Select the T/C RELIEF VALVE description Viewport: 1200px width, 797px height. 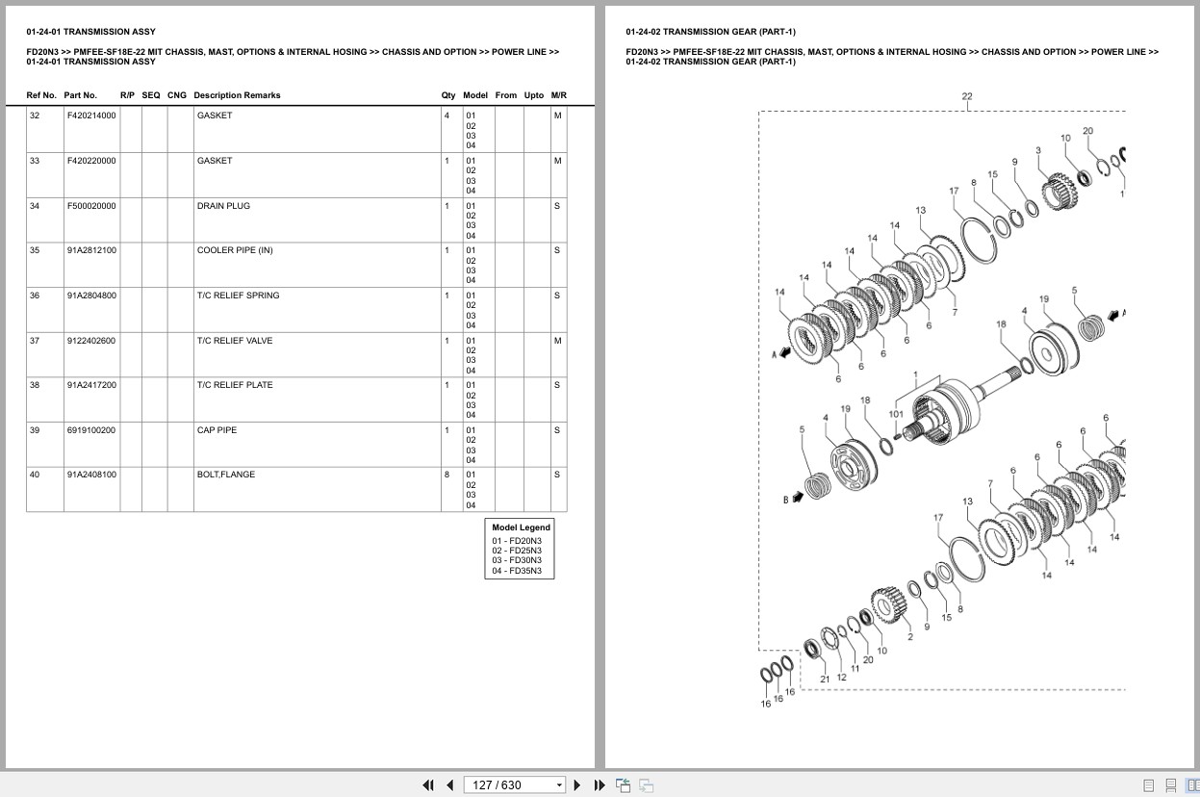pyautogui.click(x=235, y=341)
